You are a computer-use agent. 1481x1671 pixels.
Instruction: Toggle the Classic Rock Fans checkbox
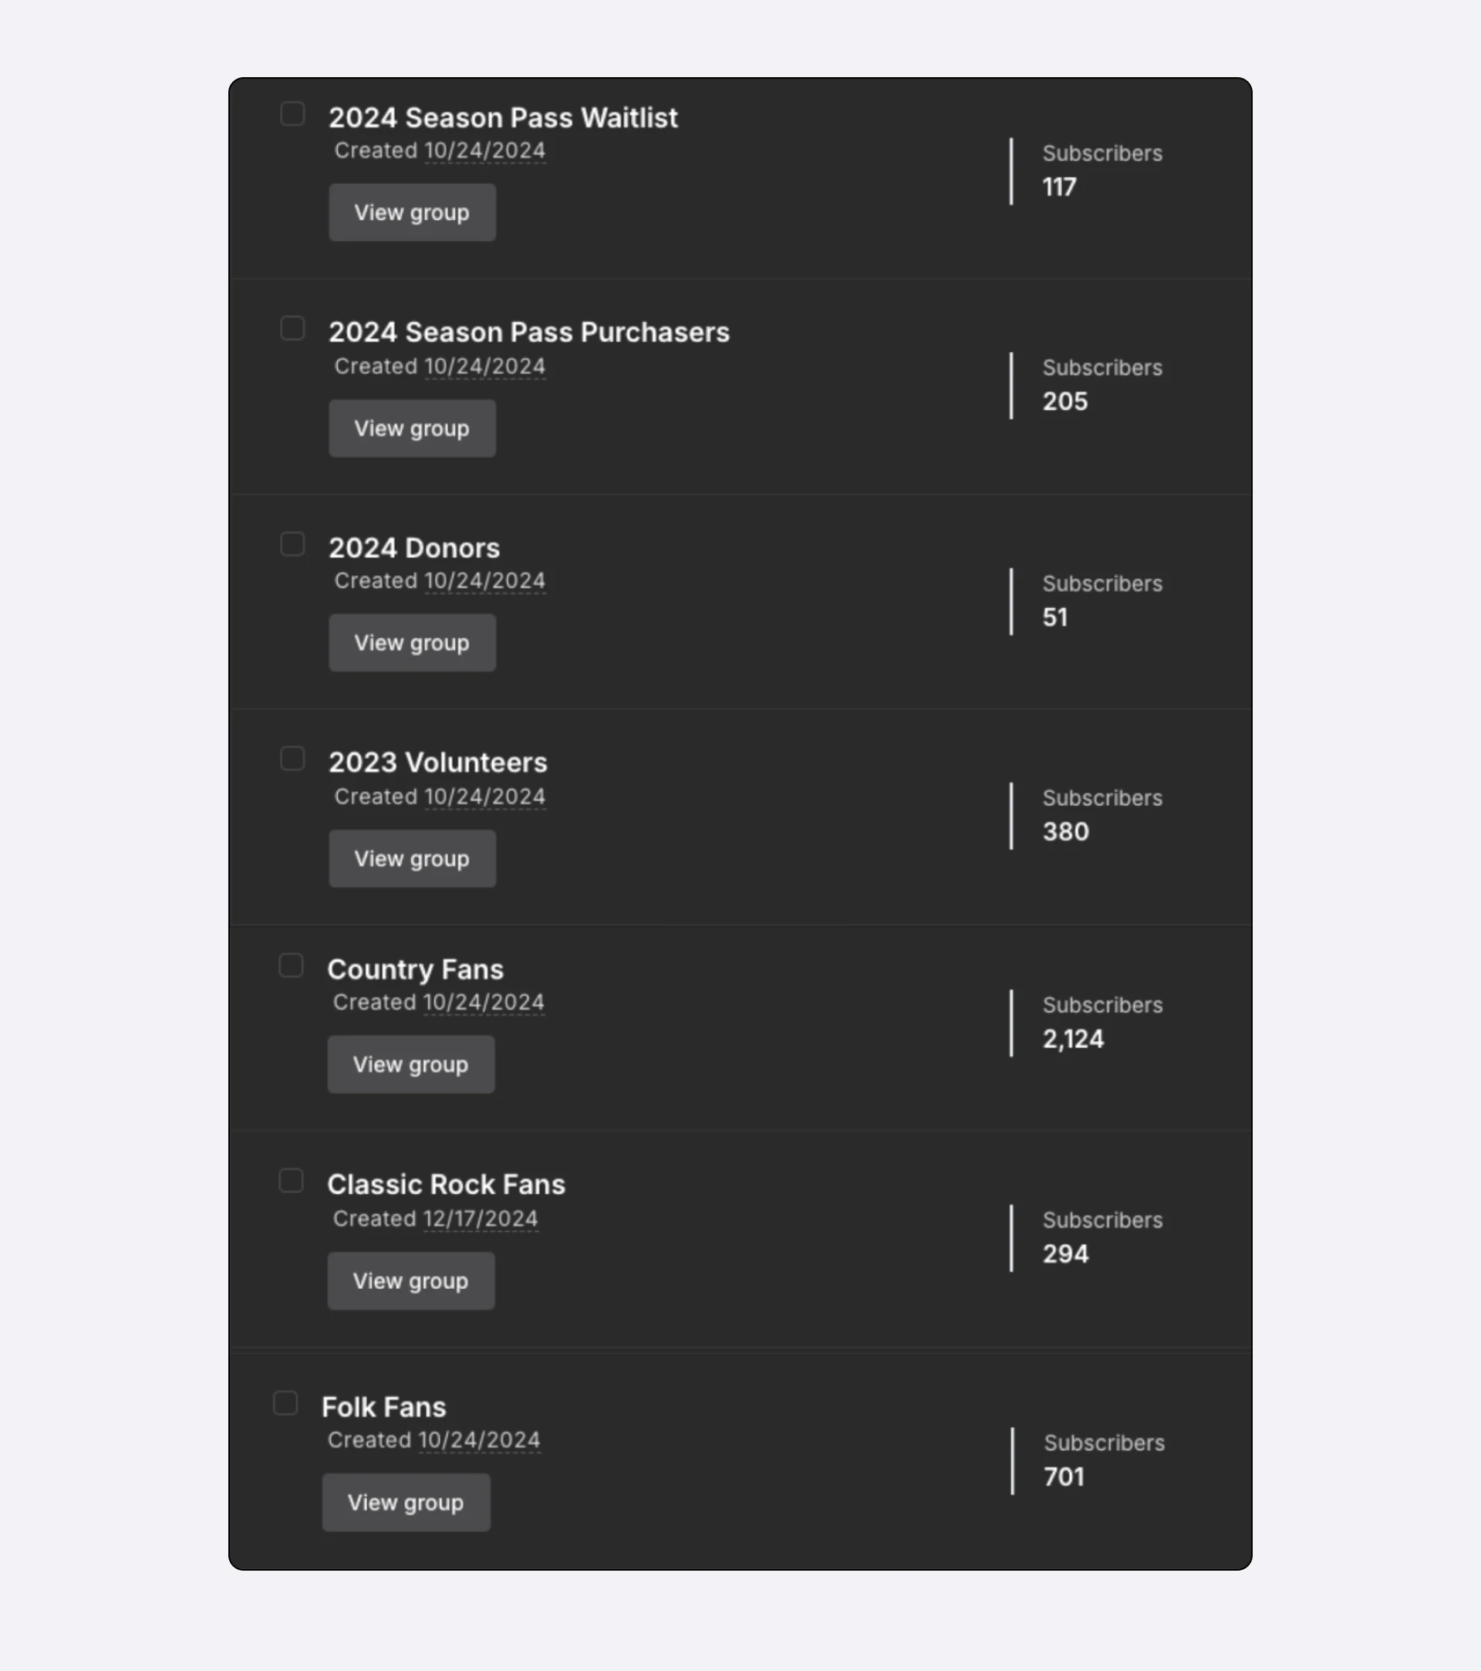click(x=291, y=1180)
